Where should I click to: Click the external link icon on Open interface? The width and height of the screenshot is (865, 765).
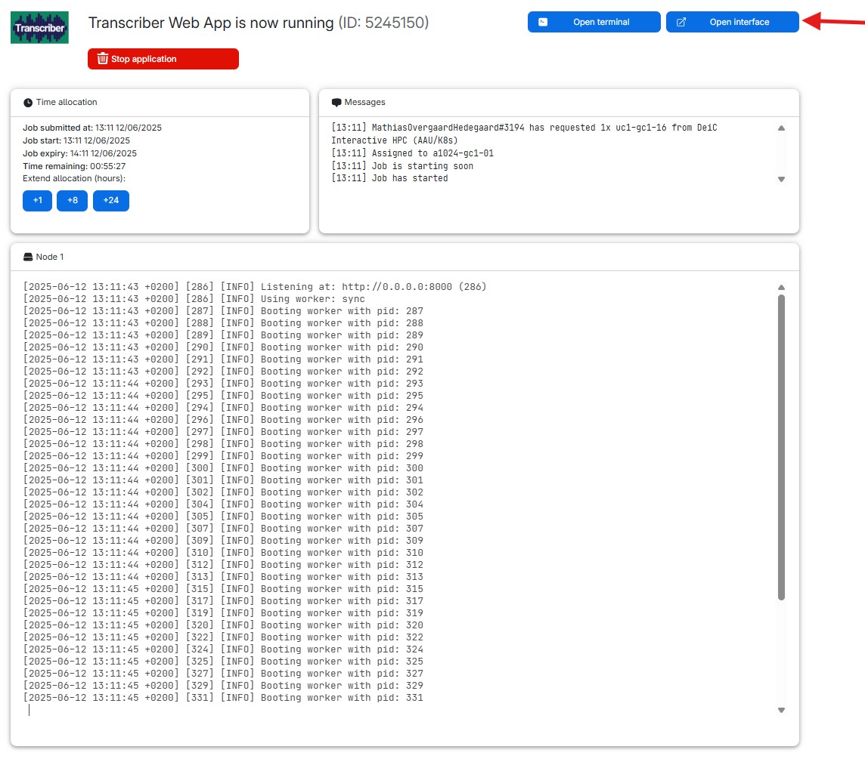681,22
